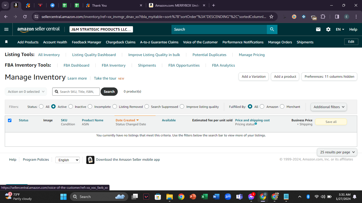
Task: Open the 25 results per page dropdown
Action: pos(337,152)
